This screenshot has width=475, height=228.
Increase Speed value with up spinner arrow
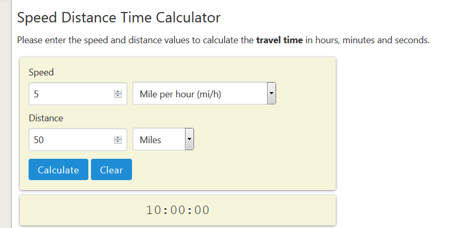[x=117, y=92]
